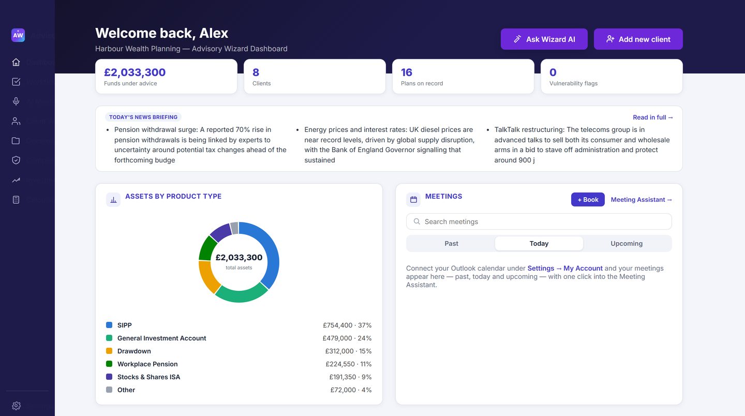This screenshot has width=745, height=416.
Task: Click the Energy prices and interest rates item
Action: click(390, 145)
